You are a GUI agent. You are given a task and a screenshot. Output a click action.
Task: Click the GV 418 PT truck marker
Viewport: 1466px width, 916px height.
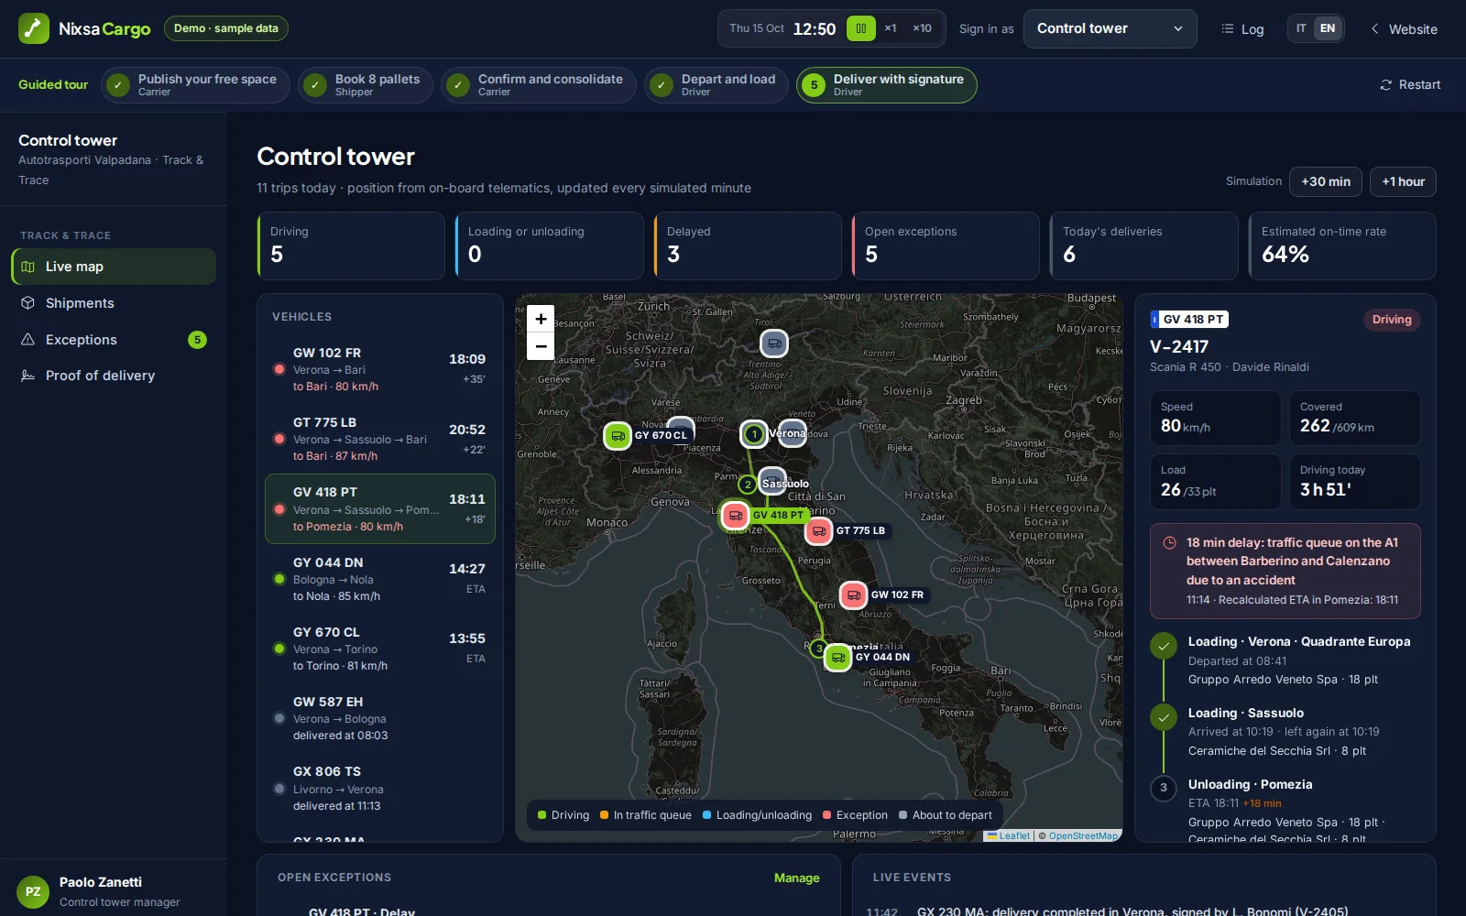click(x=735, y=515)
